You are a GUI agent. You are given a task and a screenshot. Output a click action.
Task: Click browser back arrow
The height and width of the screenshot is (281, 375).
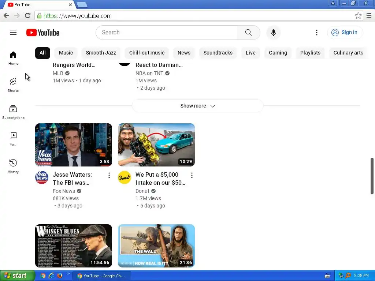7,16
